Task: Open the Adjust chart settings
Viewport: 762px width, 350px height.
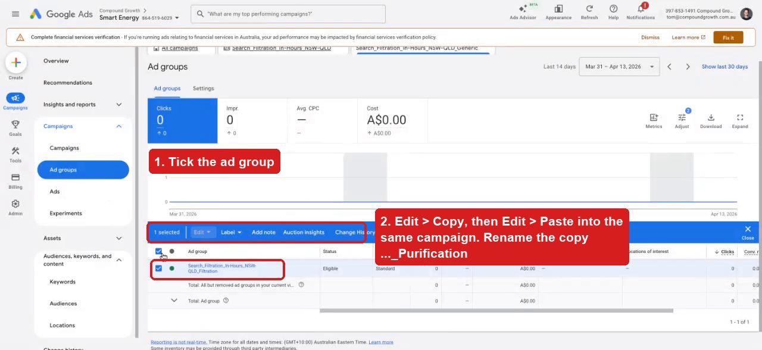Action: pos(682,121)
